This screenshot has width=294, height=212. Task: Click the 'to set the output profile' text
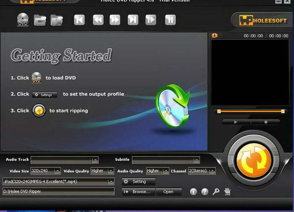click(x=93, y=94)
